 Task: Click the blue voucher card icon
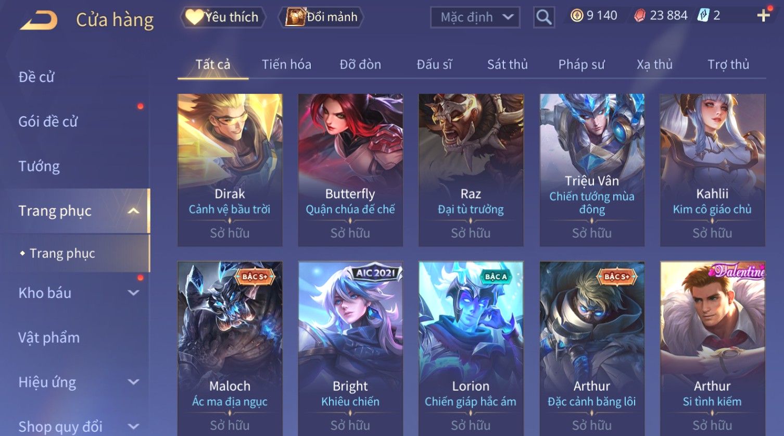[703, 16]
